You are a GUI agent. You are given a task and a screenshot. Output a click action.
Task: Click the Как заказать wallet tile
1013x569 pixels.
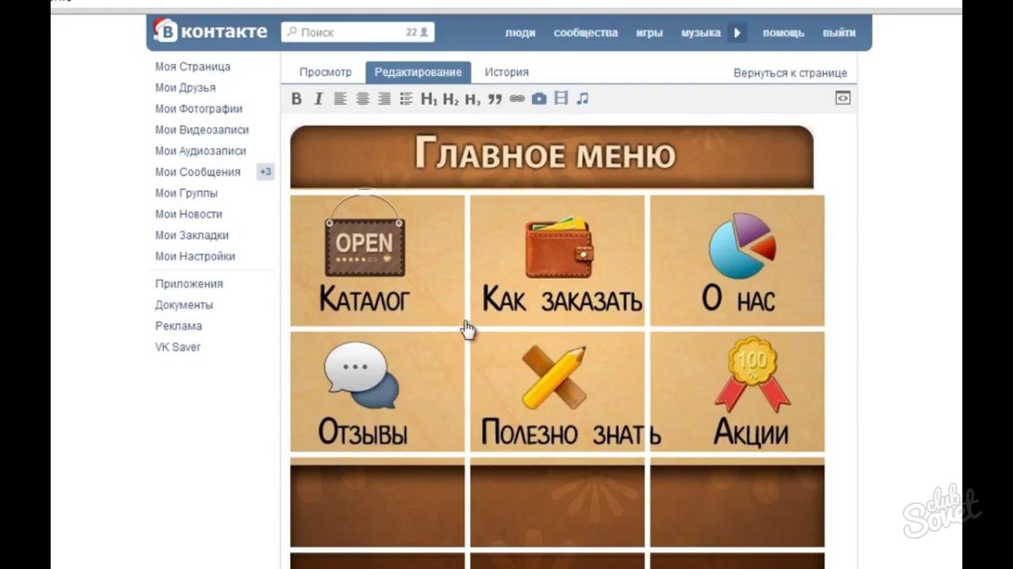tap(557, 260)
